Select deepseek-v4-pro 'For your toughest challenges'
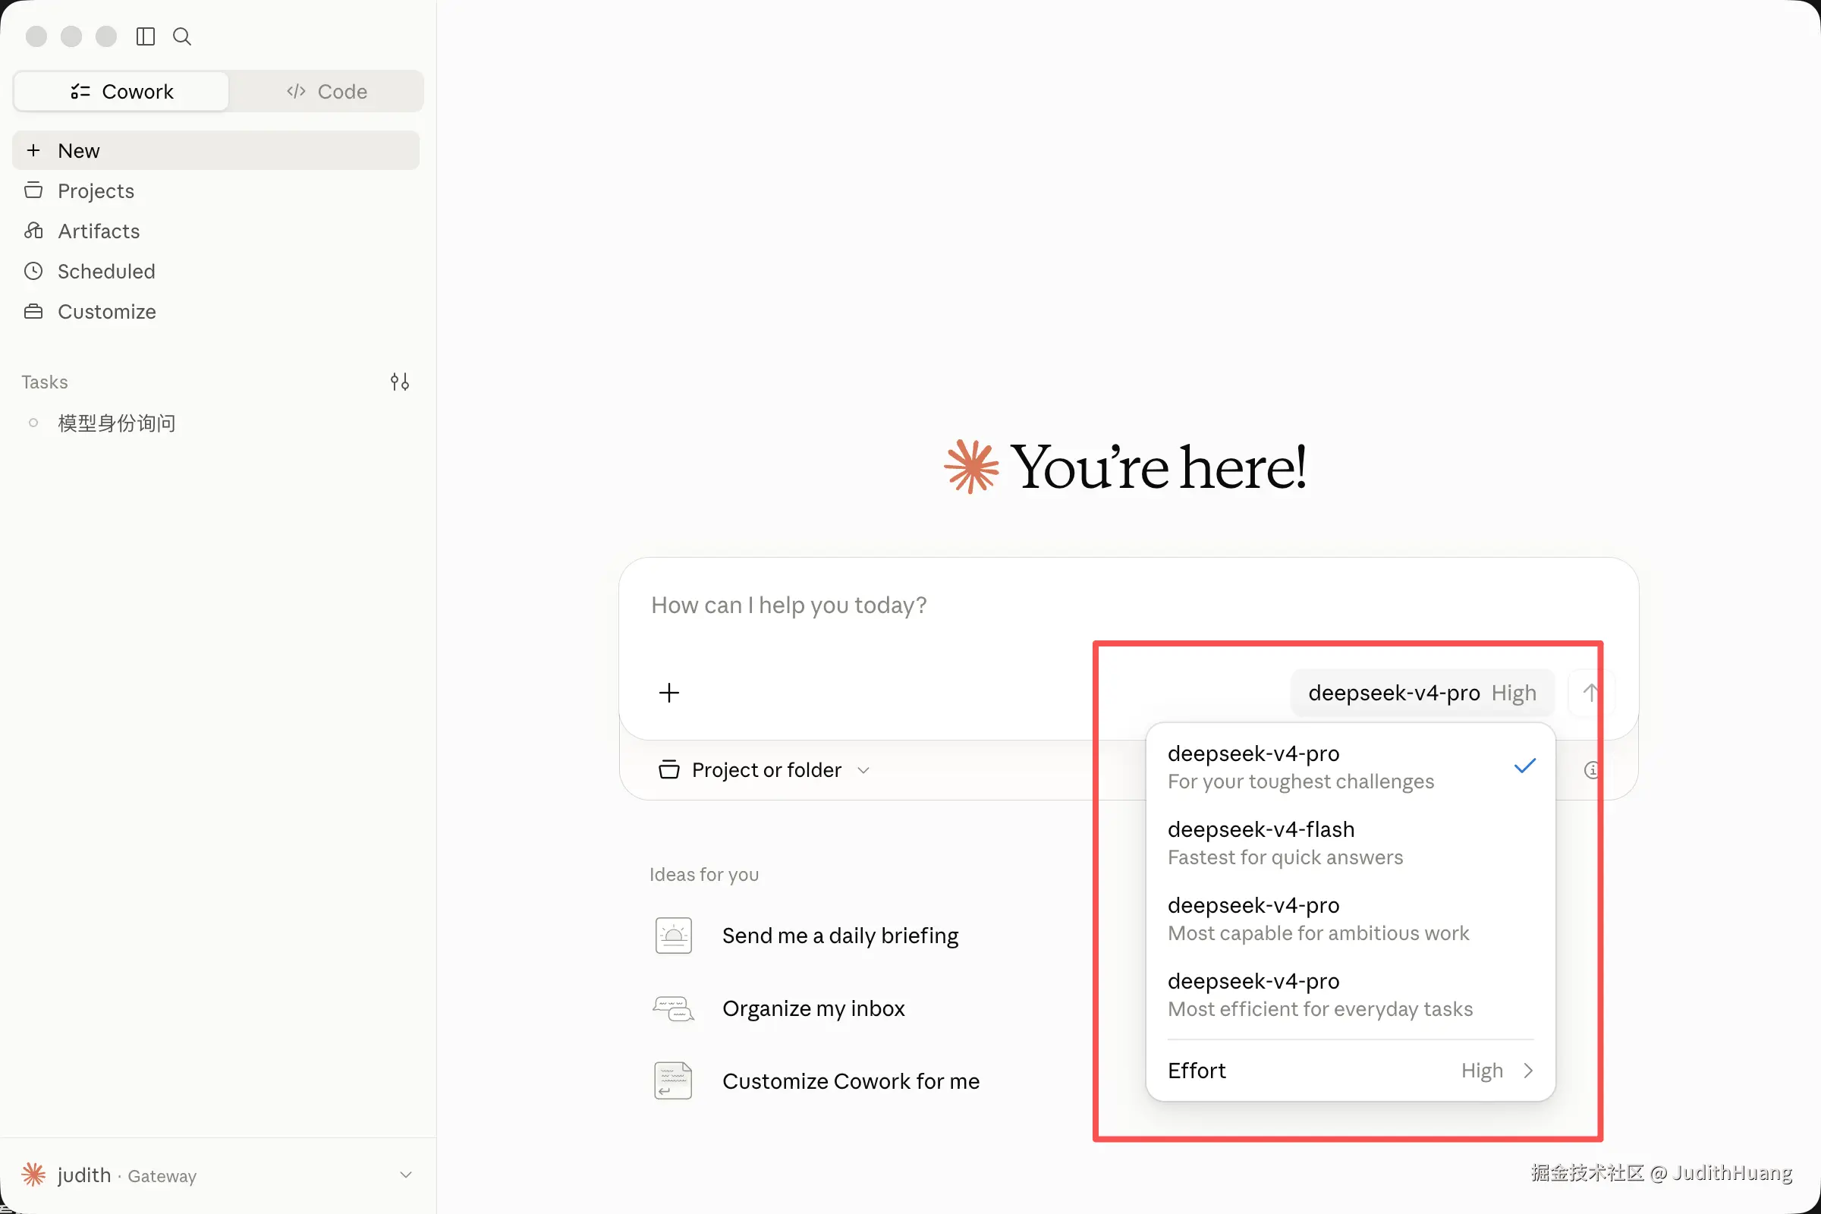1821x1214 pixels. point(1351,766)
